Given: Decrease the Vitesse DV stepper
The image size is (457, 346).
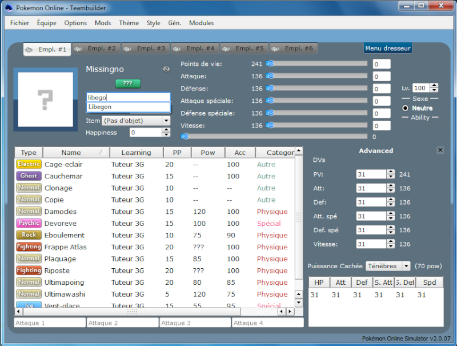Looking at the screenshot, I should click(391, 246).
